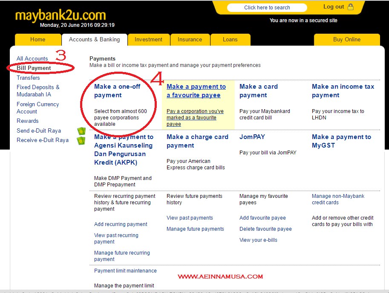Click the Send e-Duit Raya packet icon
Image resolution: width=389 pixels, height=293 pixels.
[81, 131]
